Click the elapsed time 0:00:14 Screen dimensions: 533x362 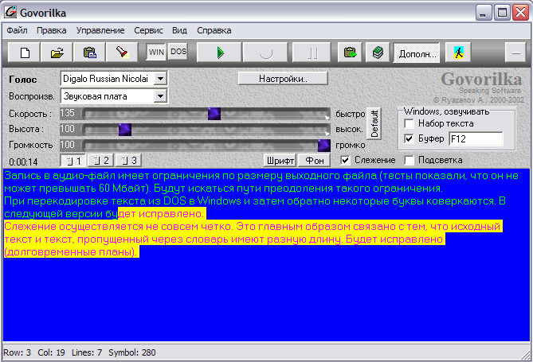click(23, 162)
